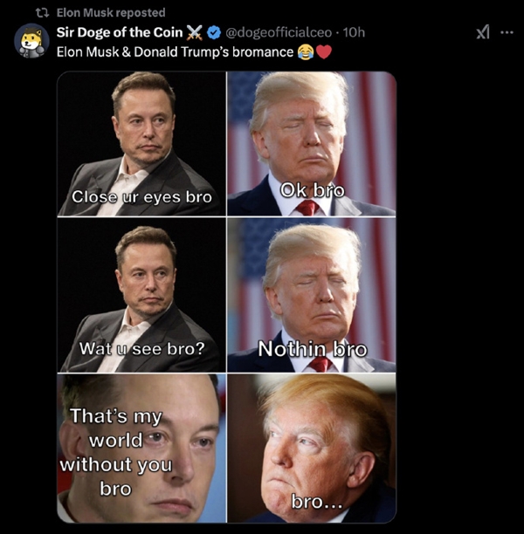Click the tweet text about the bromance
The width and height of the screenshot is (524, 534).
(175, 51)
